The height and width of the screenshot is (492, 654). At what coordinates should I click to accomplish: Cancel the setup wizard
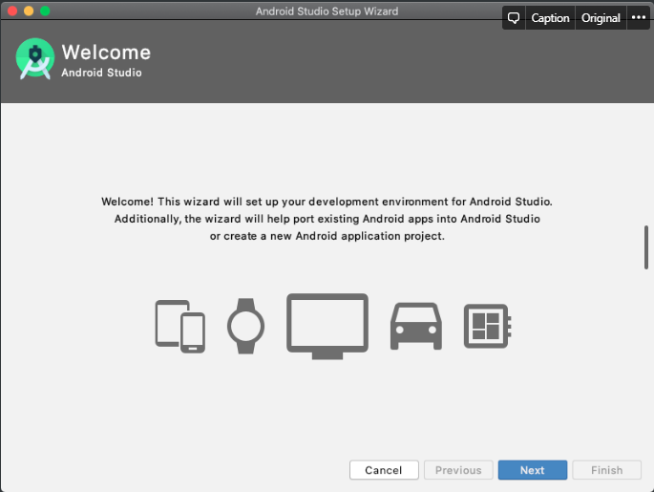click(384, 470)
